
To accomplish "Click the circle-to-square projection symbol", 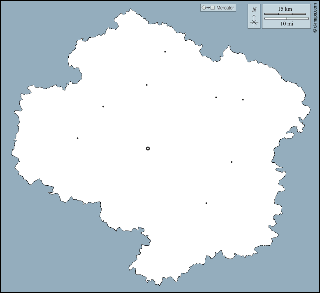I will [208, 8].
